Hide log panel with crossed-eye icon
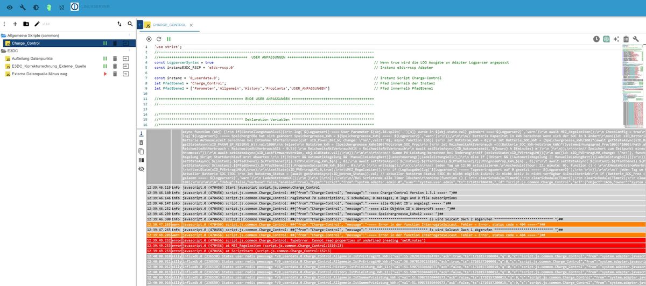 click(x=141, y=168)
